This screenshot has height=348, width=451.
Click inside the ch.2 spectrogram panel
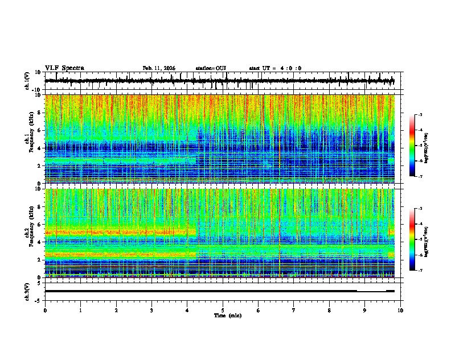click(x=219, y=233)
